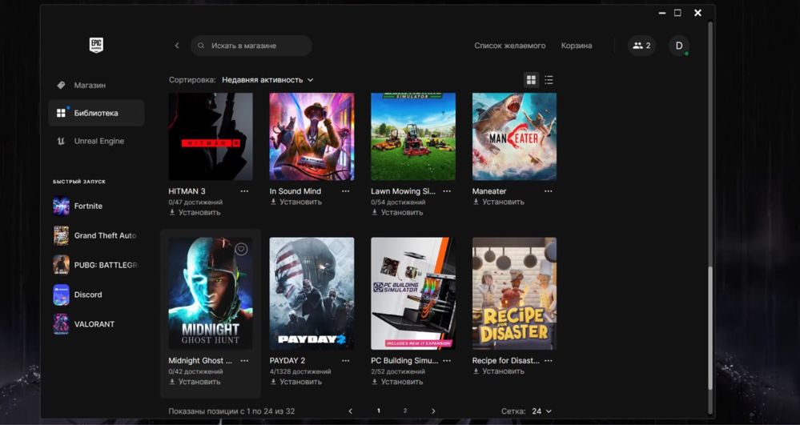800x425 pixels.
Task: Click the In Sound Mind cover art
Action: 312,137
